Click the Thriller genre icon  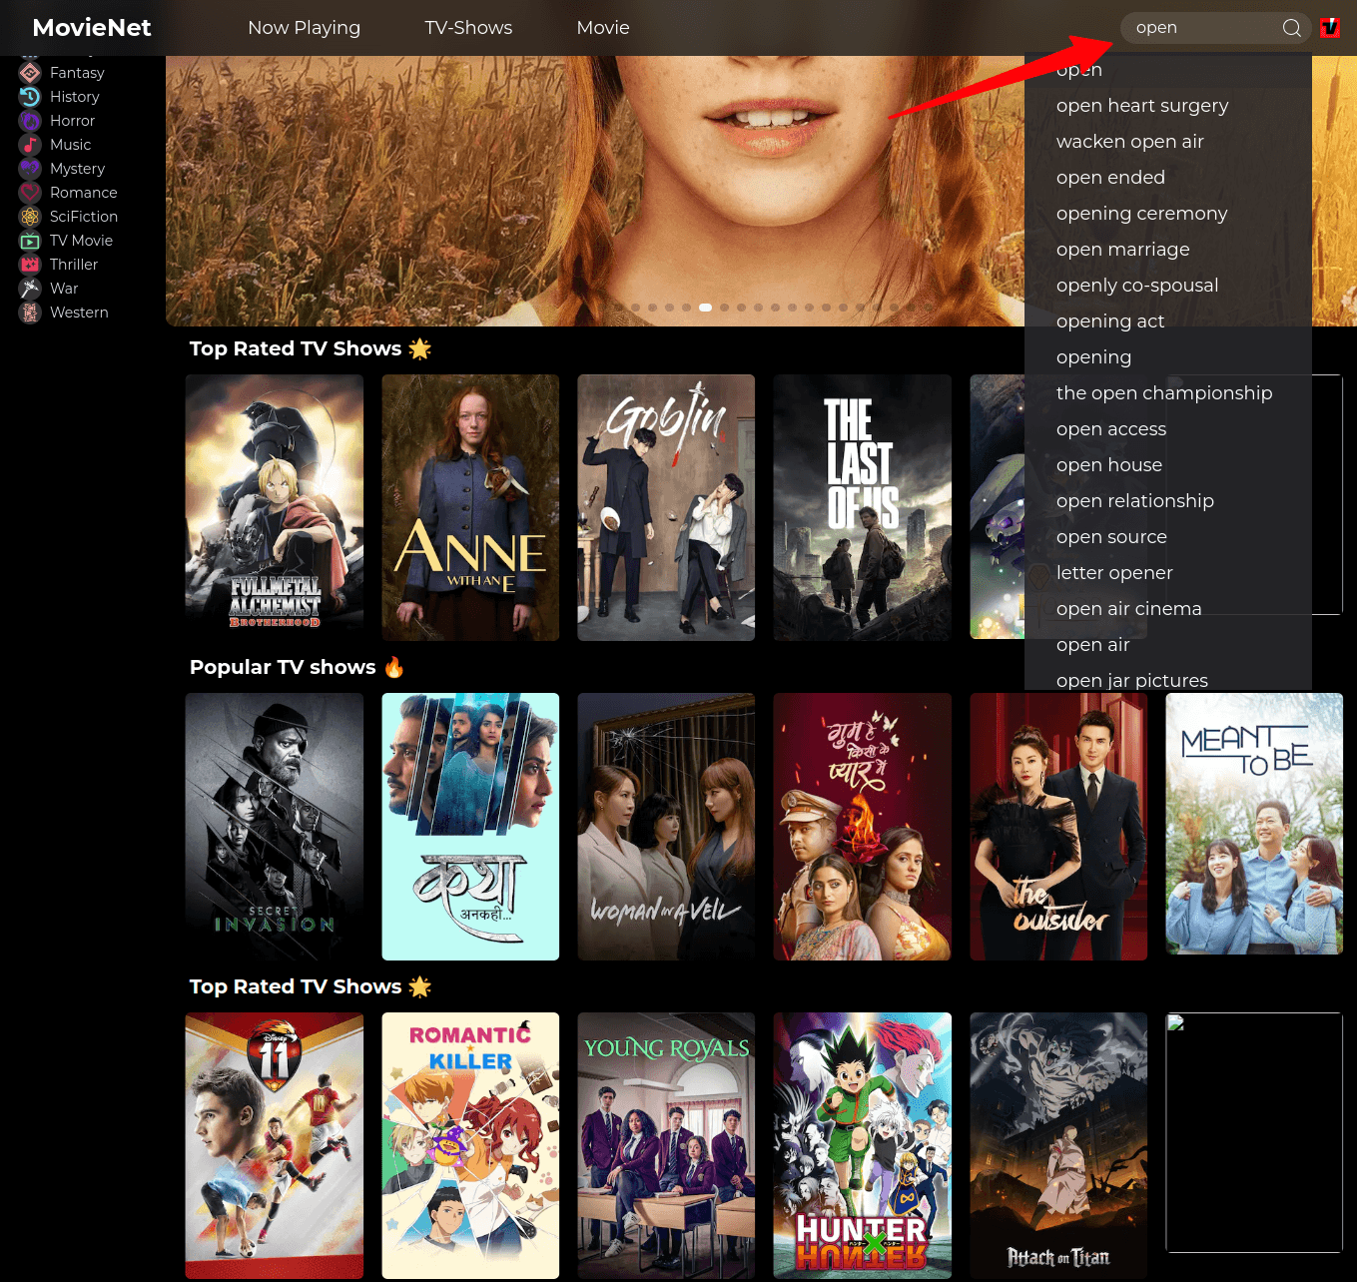30,265
